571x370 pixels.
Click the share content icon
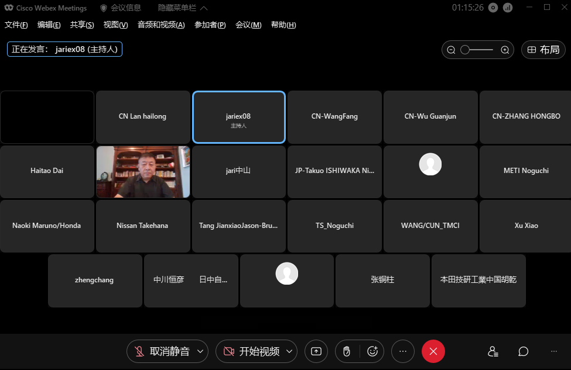[x=316, y=351]
